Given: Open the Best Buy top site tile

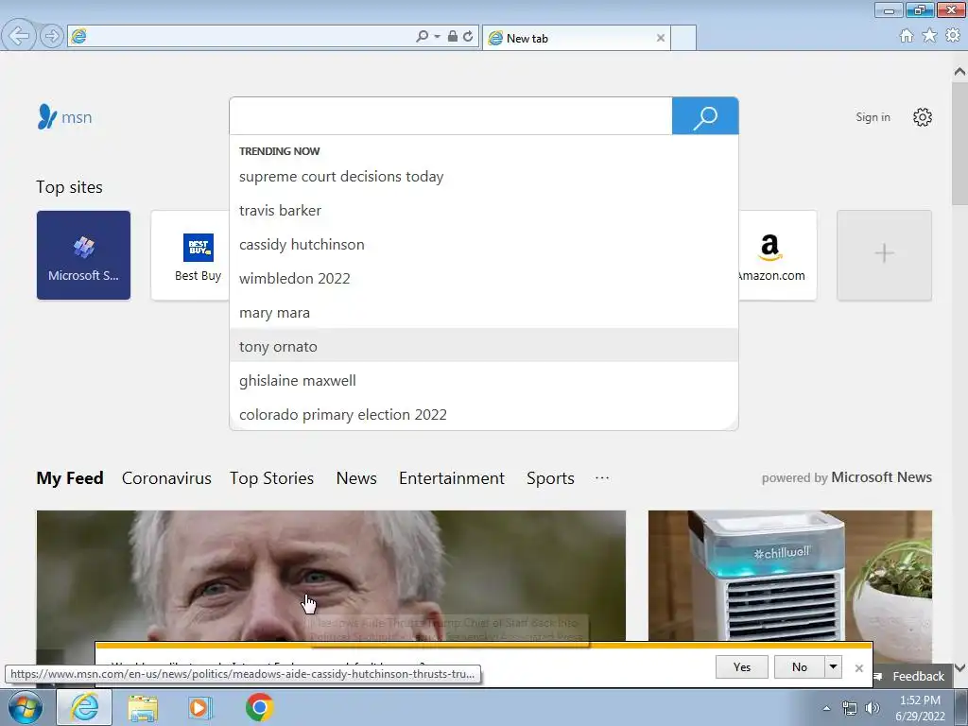Looking at the screenshot, I should [191, 255].
